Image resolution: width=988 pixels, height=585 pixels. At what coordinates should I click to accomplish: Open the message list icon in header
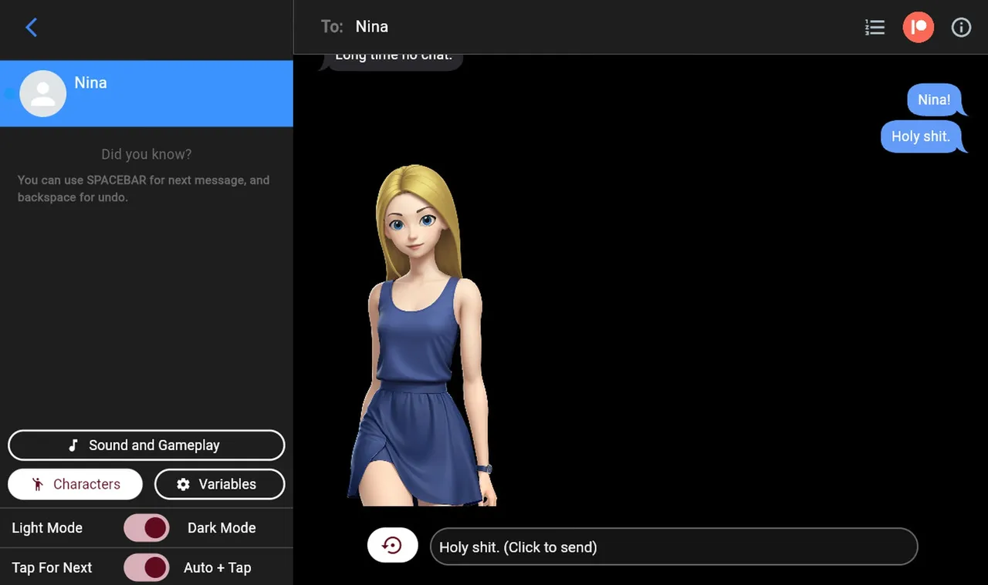[875, 28]
